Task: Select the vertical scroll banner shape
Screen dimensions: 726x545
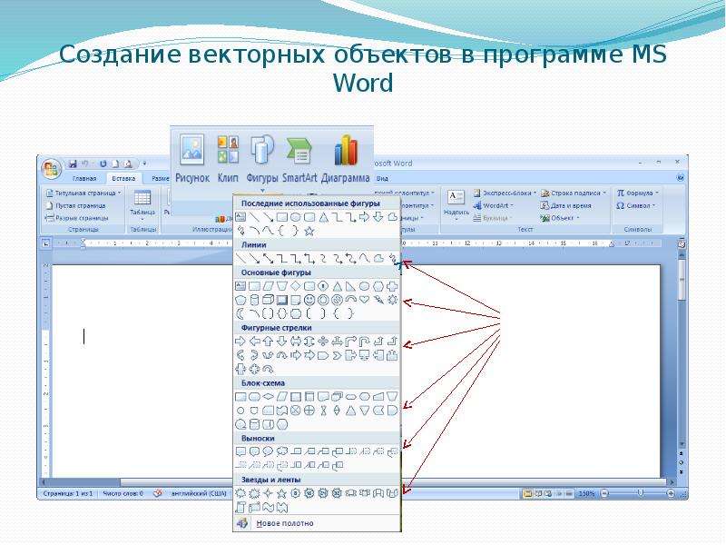Action: 240,508
